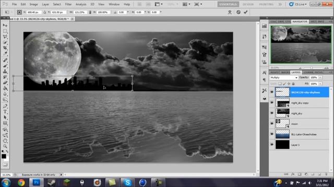The width and height of the screenshot is (334, 187).
Task: Open the Opacity slider arrow
Action: (x=320, y=77)
